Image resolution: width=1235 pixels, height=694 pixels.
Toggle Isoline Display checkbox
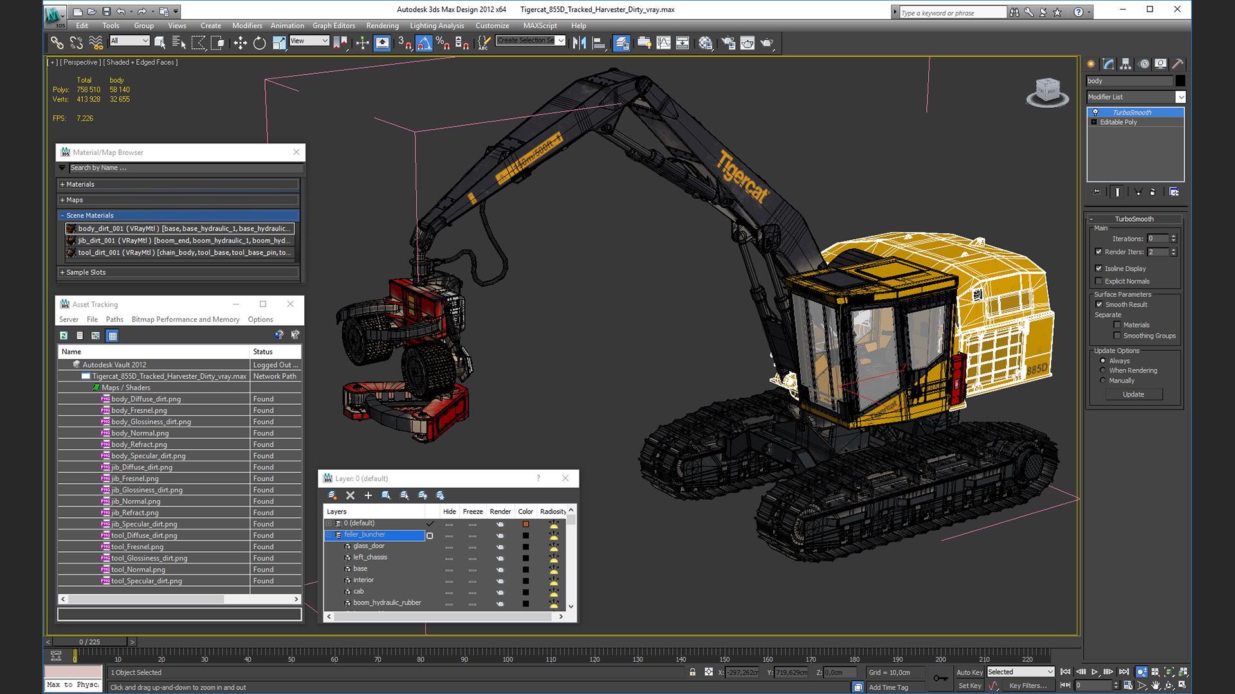click(1099, 269)
